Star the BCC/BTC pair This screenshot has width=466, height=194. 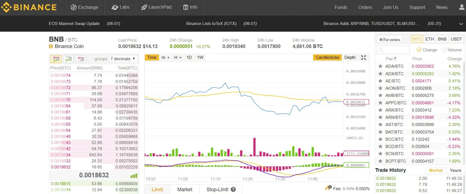tap(380, 139)
